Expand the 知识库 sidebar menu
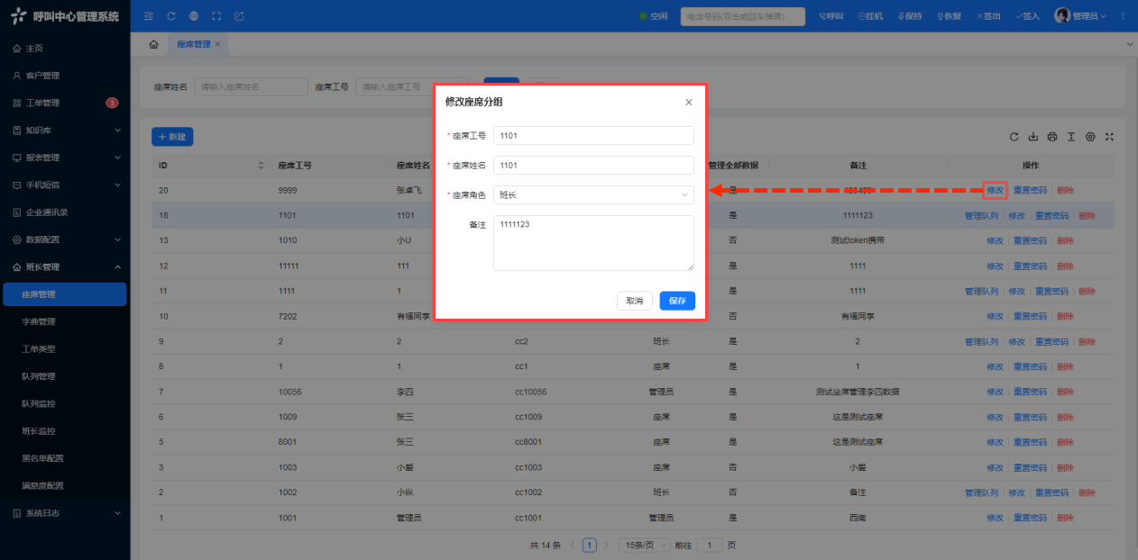The image size is (1138, 560). [65, 131]
